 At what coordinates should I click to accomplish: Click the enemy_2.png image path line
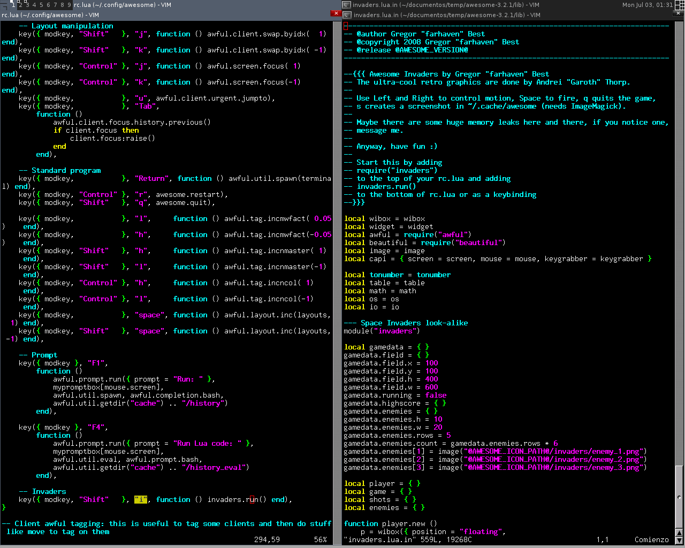pos(496,459)
